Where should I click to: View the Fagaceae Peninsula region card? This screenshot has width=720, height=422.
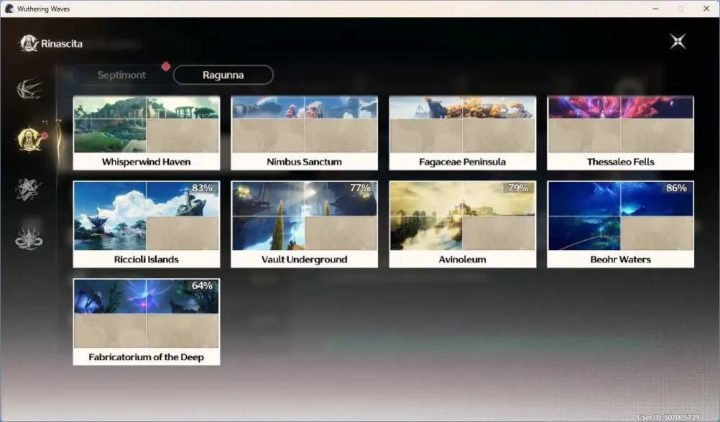[x=462, y=133]
